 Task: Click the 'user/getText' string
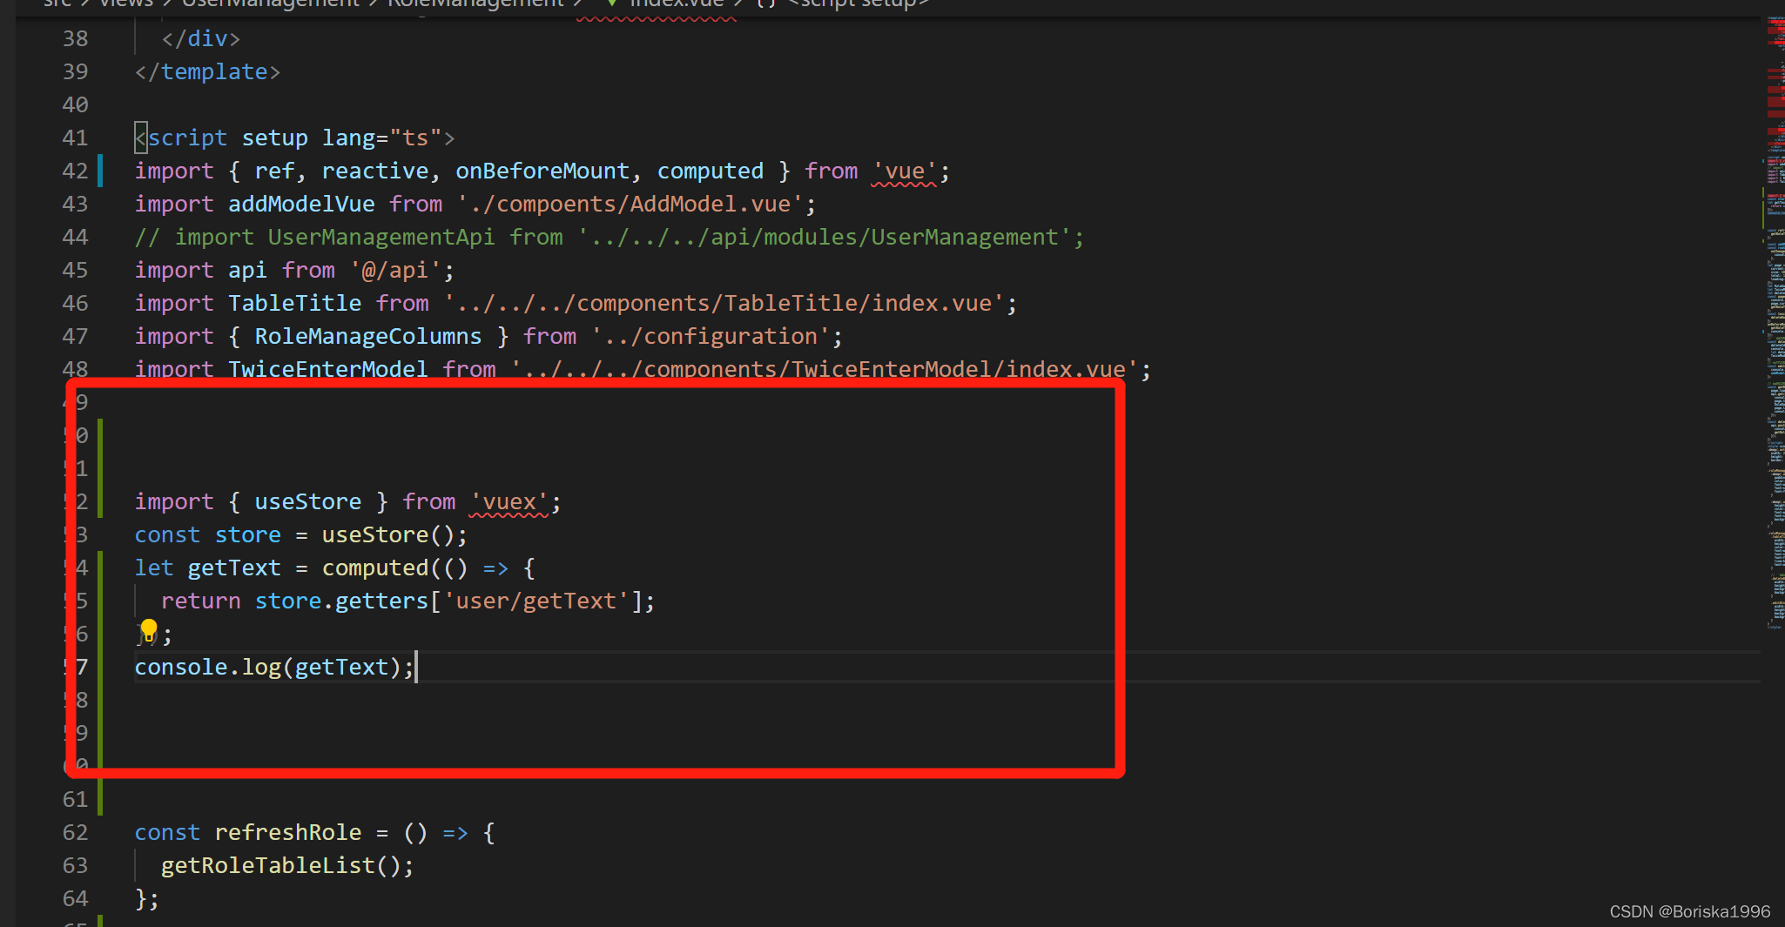click(x=536, y=601)
